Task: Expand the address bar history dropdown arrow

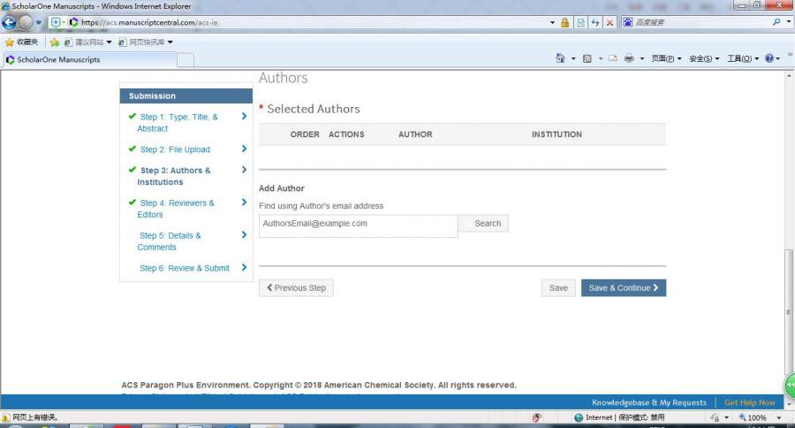Action: click(552, 22)
